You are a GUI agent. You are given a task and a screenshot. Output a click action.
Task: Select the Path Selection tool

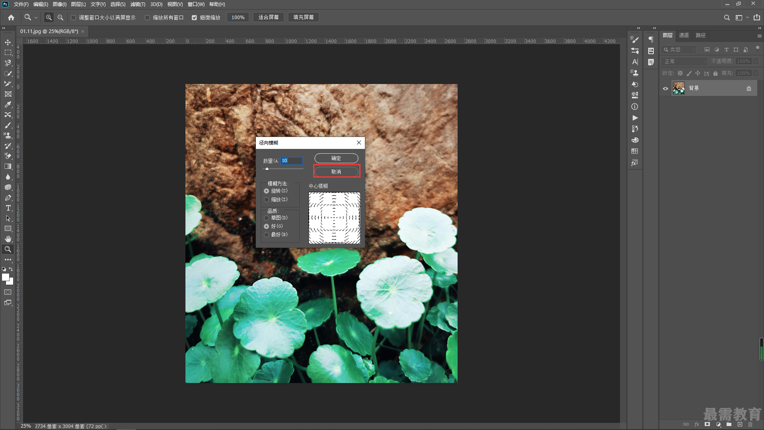coord(8,218)
